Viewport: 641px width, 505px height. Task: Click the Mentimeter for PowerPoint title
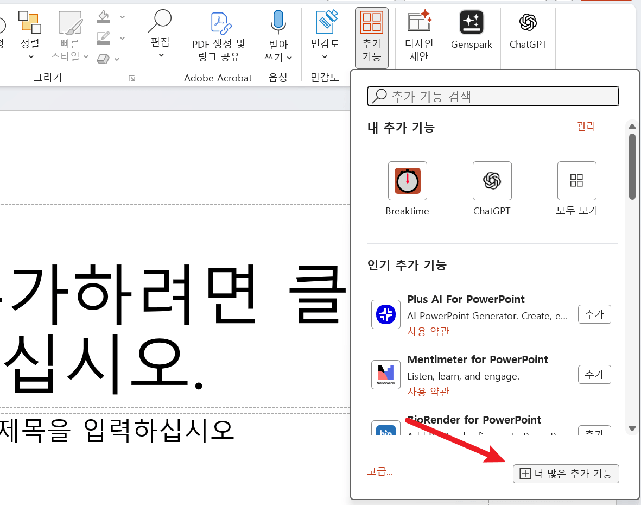[x=478, y=359]
